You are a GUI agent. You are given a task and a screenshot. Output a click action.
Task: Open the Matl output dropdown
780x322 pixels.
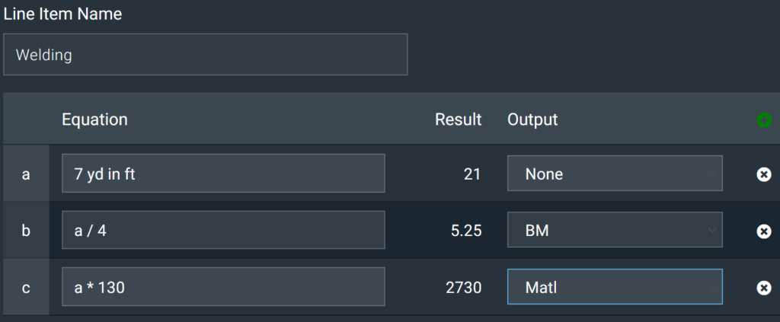[615, 287]
